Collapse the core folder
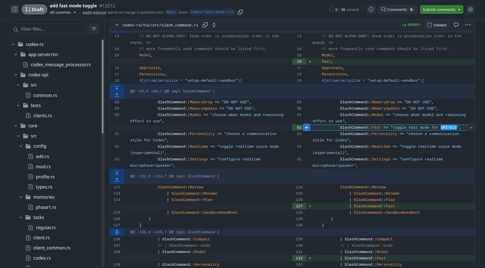Viewport: 485px width, 268px height. [x=16, y=126]
